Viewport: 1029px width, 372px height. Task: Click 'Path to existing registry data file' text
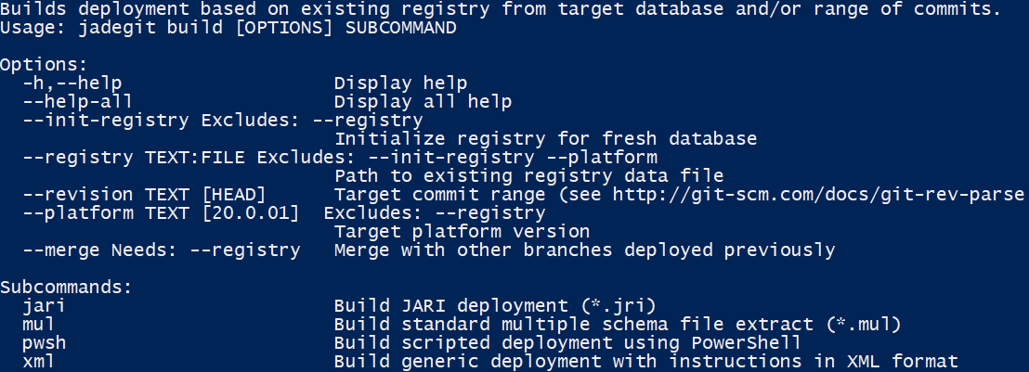528,175
